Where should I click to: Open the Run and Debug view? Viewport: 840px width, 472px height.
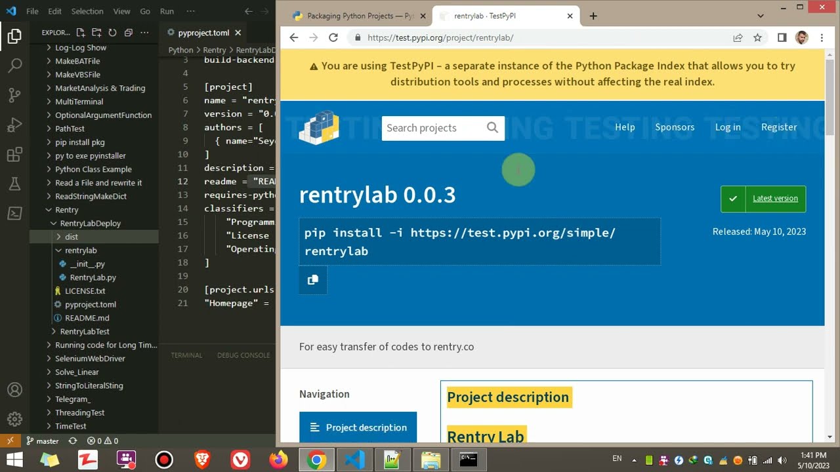(14, 125)
